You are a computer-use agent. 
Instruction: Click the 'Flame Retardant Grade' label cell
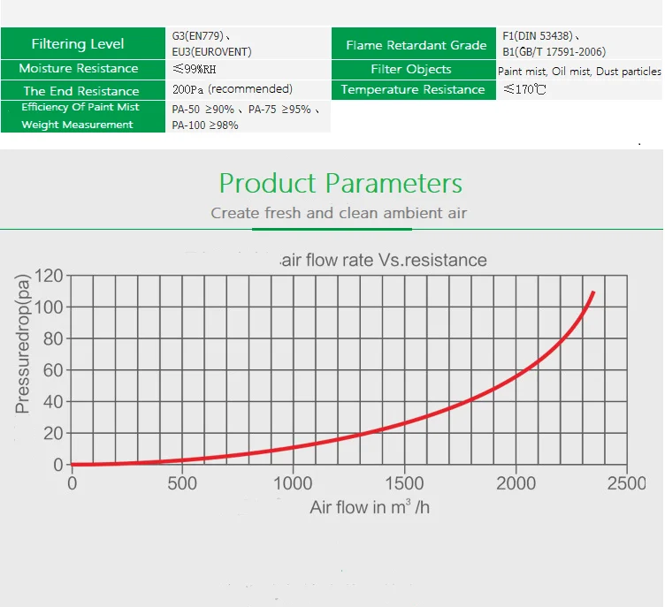[x=414, y=43]
